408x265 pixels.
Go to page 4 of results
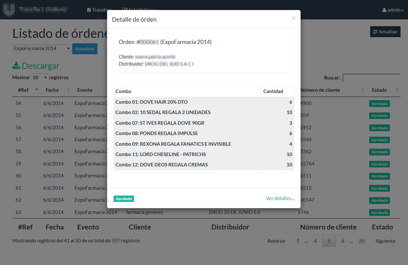click(315, 241)
